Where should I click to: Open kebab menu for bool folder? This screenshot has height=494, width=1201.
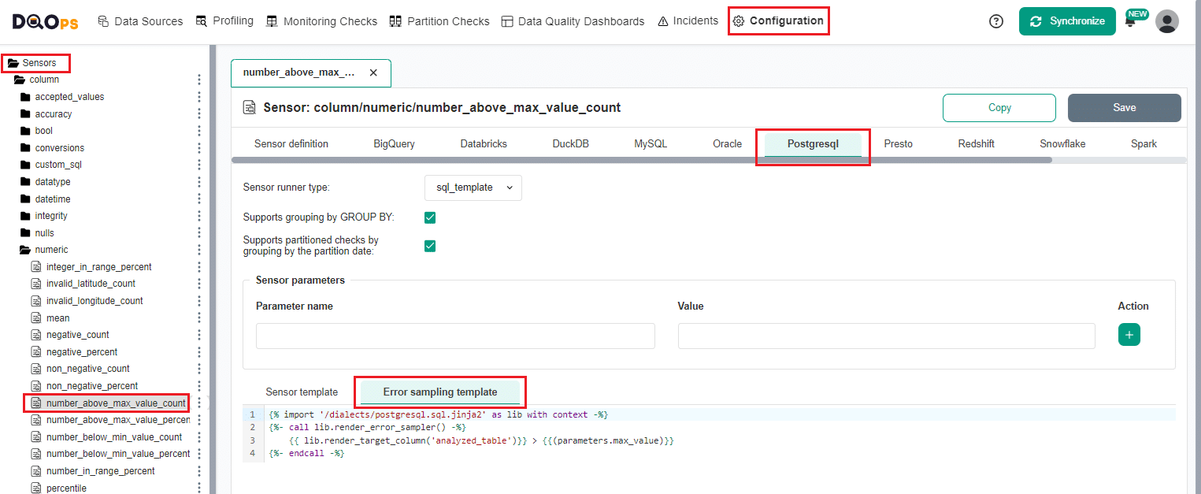pyautogui.click(x=199, y=131)
